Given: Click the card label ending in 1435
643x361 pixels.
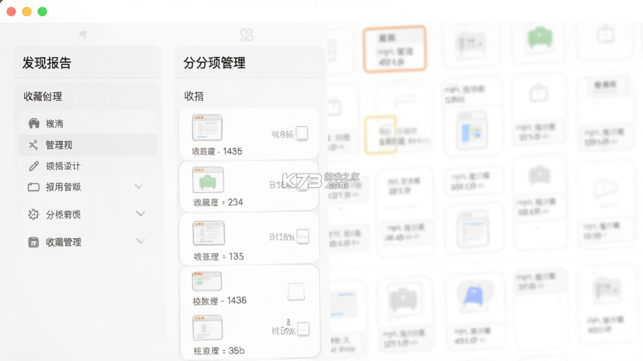Looking at the screenshot, I should [x=217, y=152].
